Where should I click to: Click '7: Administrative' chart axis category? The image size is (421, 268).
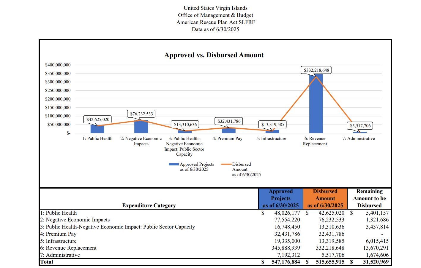click(x=359, y=138)
